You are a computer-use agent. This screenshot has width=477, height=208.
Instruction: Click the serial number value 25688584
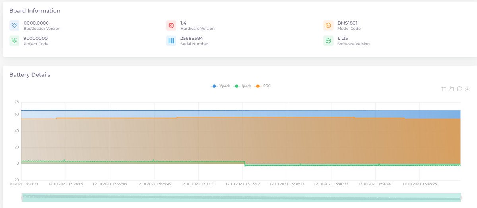(x=192, y=38)
